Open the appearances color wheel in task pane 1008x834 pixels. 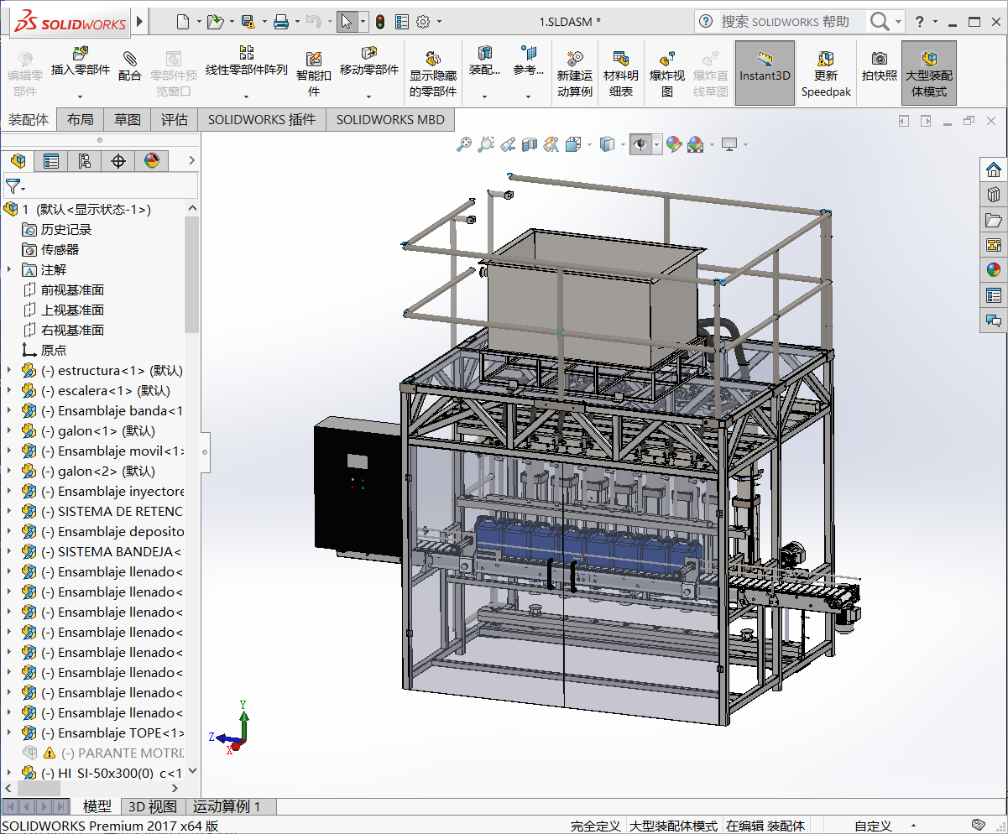[x=994, y=269]
